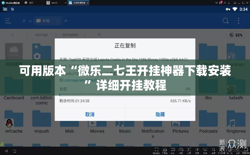Open the Music folder

125,128
